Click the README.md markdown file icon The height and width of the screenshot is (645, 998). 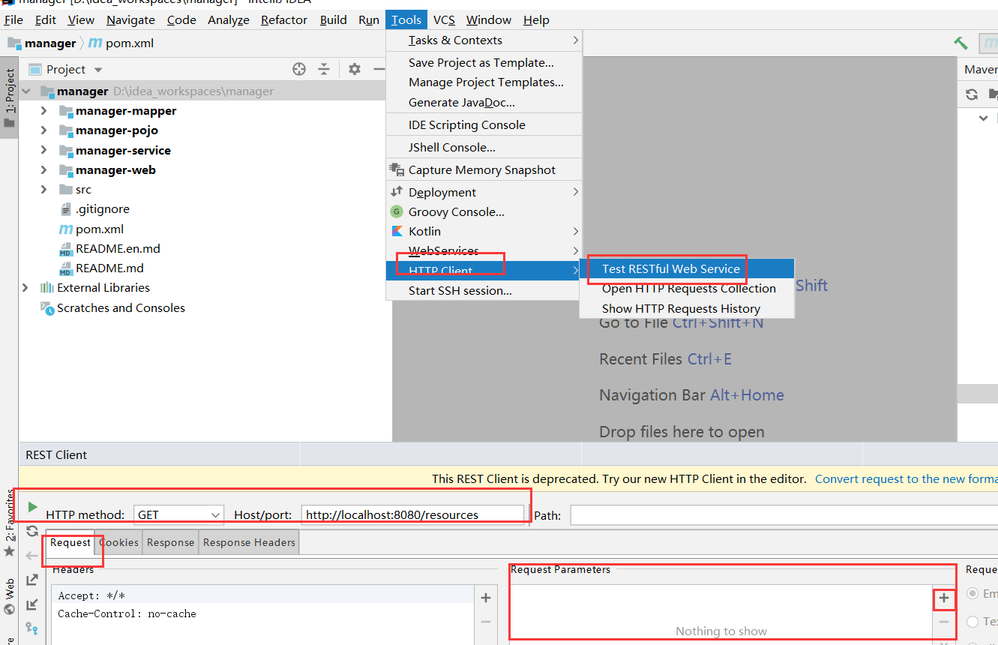(65, 268)
